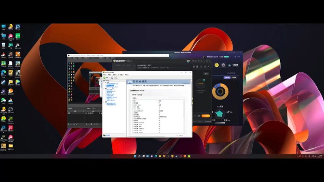Open the 帮助 menu in NVIDIA Control Panel
The height and width of the screenshot is (182, 324).
point(126,75)
